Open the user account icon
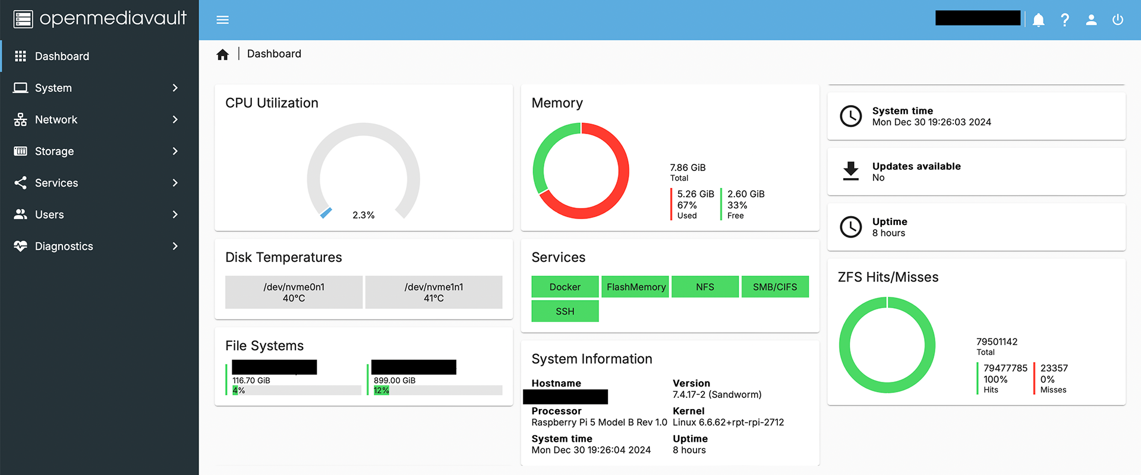 (x=1091, y=20)
